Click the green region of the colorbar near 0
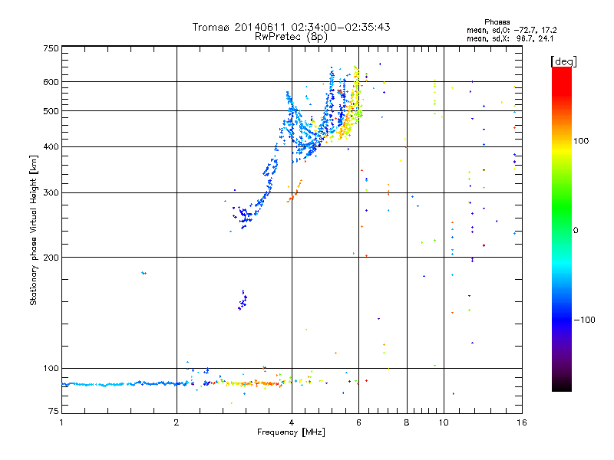 point(562,219)
